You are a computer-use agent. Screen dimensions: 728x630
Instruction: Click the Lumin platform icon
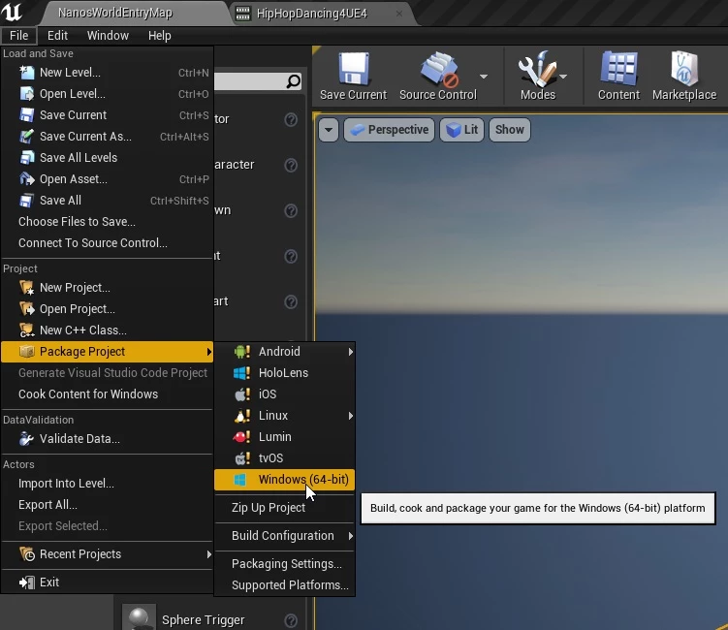242,437
